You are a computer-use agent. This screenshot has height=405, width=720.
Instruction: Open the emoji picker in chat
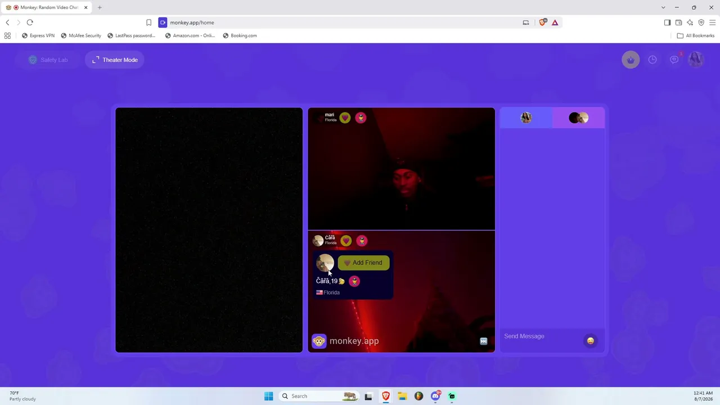click(x=590, y=340)
